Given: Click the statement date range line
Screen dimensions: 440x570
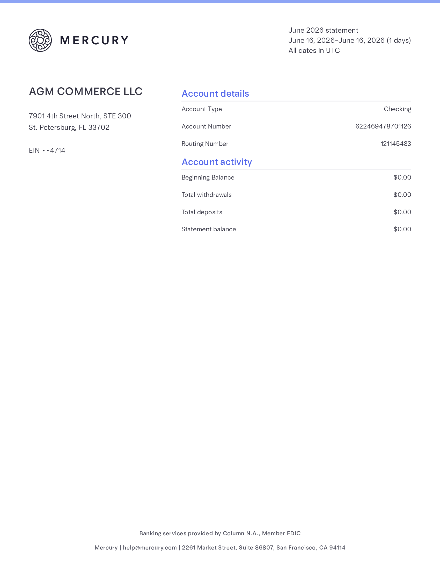Looking at the screenshot, I should pyautogui.click(x=350, y=40).
